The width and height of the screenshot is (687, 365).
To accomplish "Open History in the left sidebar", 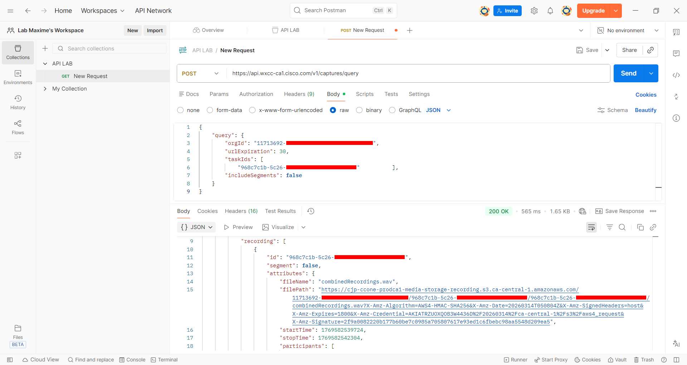I will click(x=18, y=102).
